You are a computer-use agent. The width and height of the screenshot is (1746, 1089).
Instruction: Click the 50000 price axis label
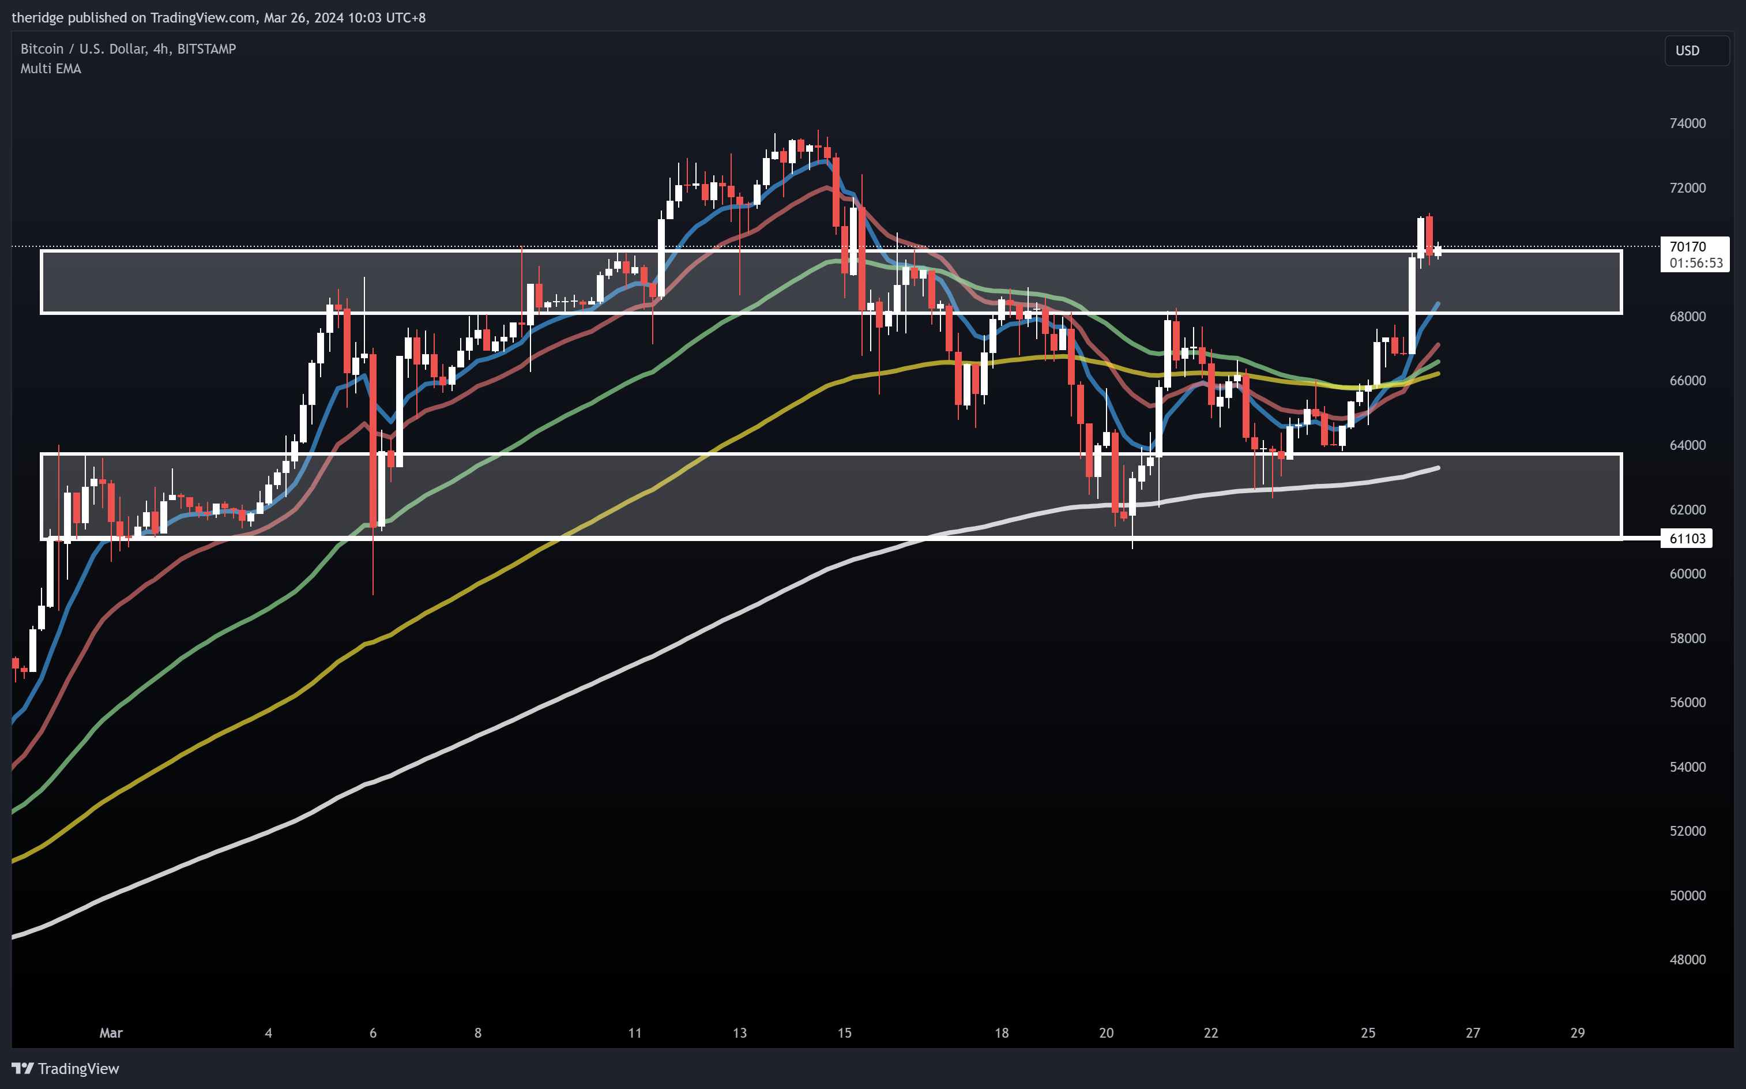point(1687,895)
